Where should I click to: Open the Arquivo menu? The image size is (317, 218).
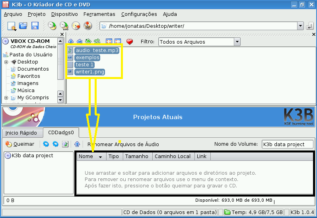coord(13,14)
